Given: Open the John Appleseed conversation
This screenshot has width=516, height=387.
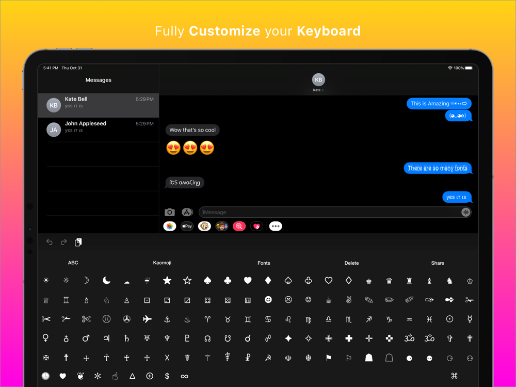Looking at the screenshot, I should (99, 130).
